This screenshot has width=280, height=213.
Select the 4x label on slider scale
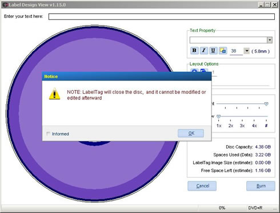click(254, 126)
